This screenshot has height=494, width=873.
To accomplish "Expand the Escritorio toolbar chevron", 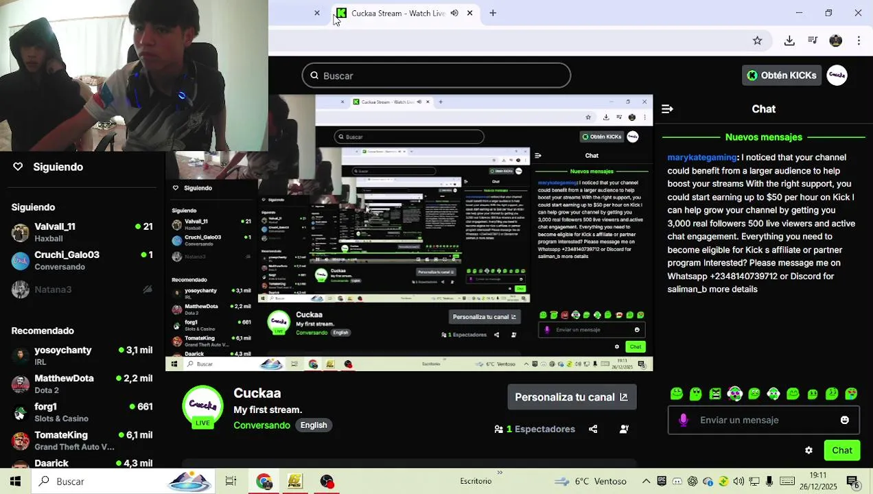I will (500, 472).
